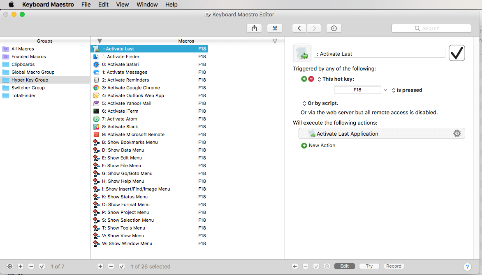Select the Activate Safari macro
This screenshot has height=275, width=482.
(149, 64)
